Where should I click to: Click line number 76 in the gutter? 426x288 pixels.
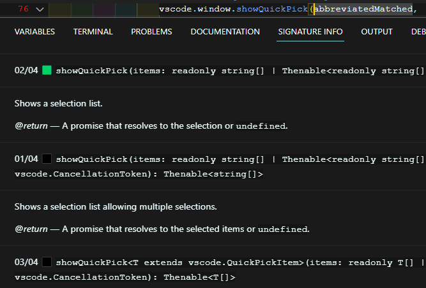tap(24, 9)
